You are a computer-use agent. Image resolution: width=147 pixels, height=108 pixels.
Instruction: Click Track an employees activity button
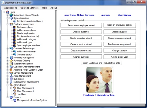tap(120, 25)
